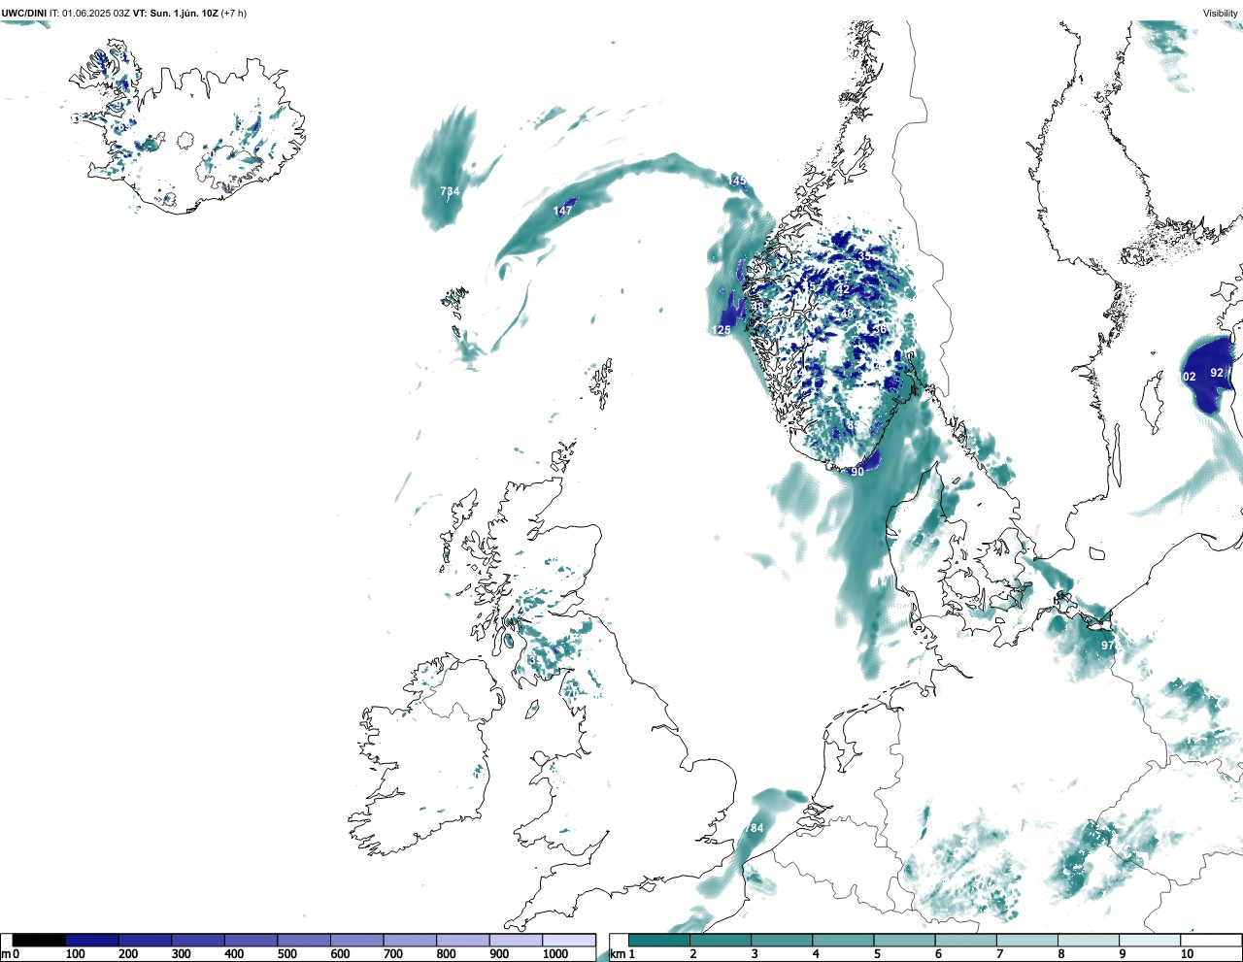Click the 1–2 km dark teal swatch

click(x=659, y=940)
